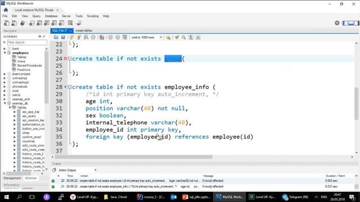Go to Workbench home screen icon
Screen dimensions: 360x202
[x=6, y=10]
